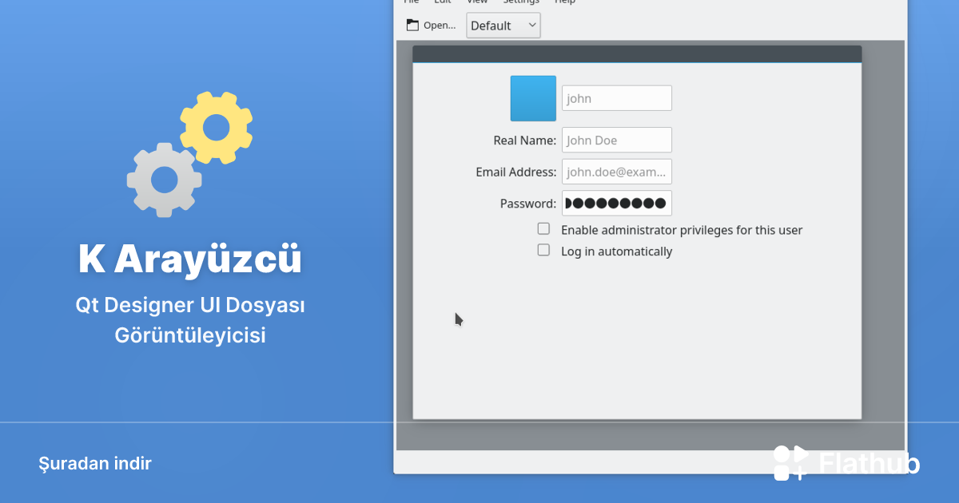Check the Log in automatically option
Image resolution: width=959 pixels, height=503 pixels.
[x=543, y=250]
